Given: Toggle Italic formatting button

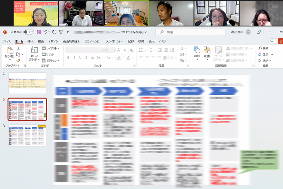Looking at the screenshot, I should click(75, 58).
